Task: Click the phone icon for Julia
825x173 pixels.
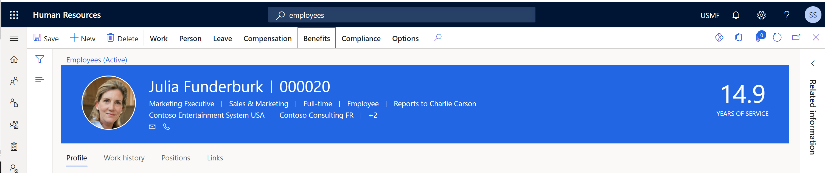Action: pos(166,127)
